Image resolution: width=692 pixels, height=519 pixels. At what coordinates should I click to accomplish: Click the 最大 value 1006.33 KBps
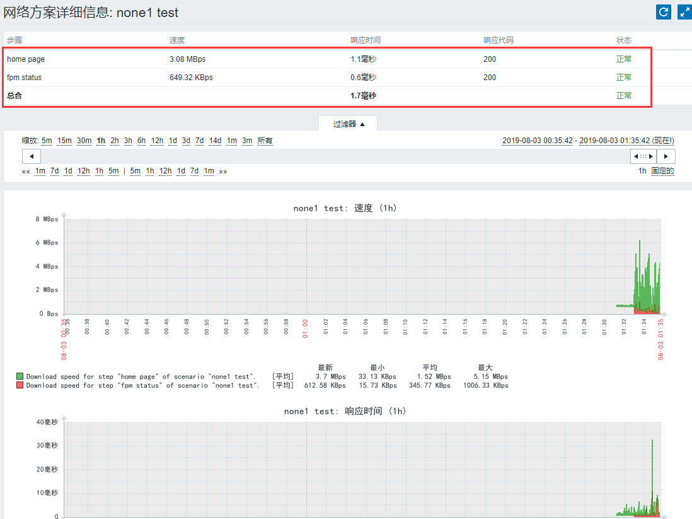[485, 385]
